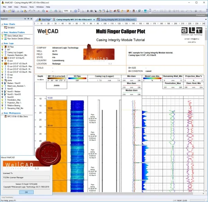Open the File menu
The image size is (208, 202).
5,7
